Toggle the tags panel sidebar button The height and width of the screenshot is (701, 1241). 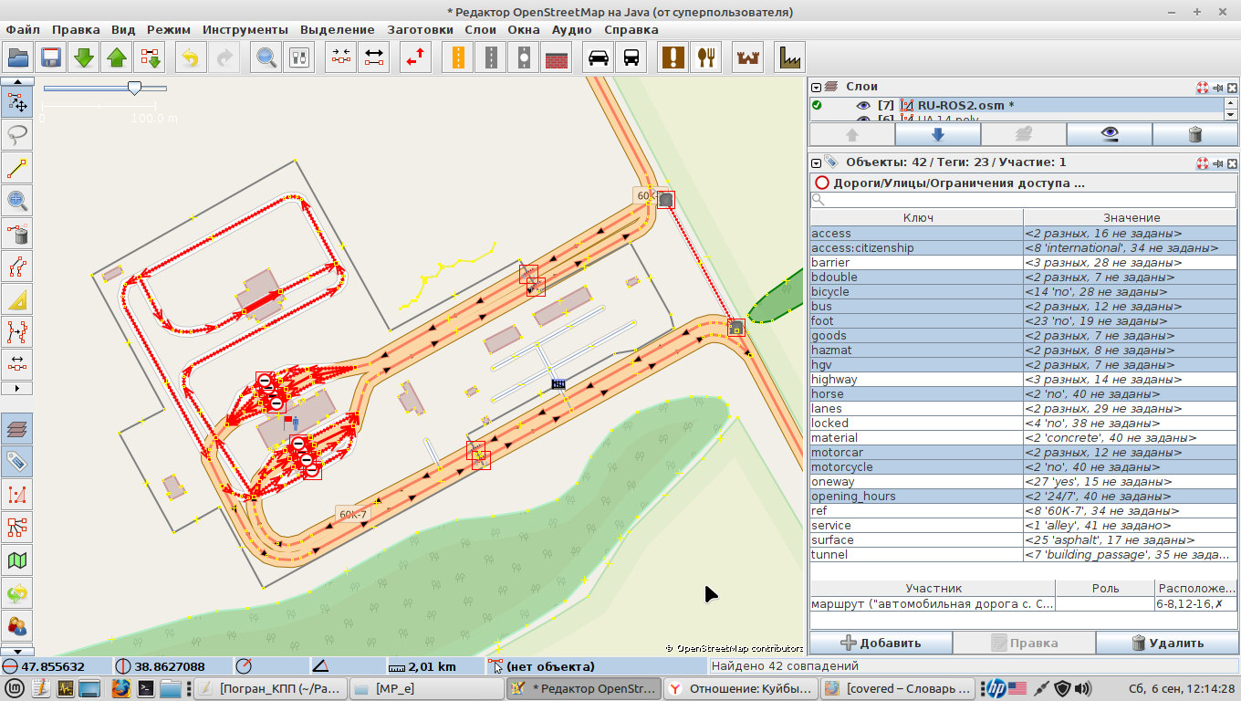click(17, 461)
